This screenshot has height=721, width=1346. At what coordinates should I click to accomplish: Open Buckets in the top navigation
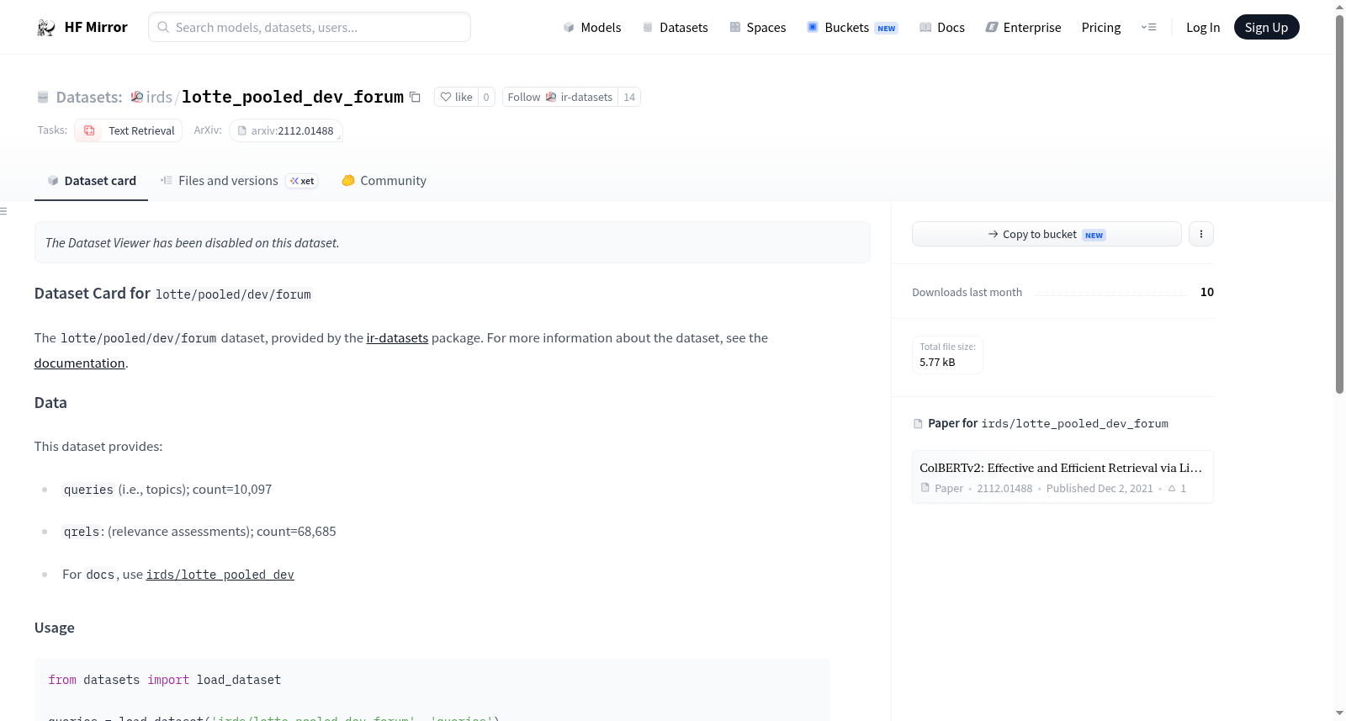click(x=852, y=28)
